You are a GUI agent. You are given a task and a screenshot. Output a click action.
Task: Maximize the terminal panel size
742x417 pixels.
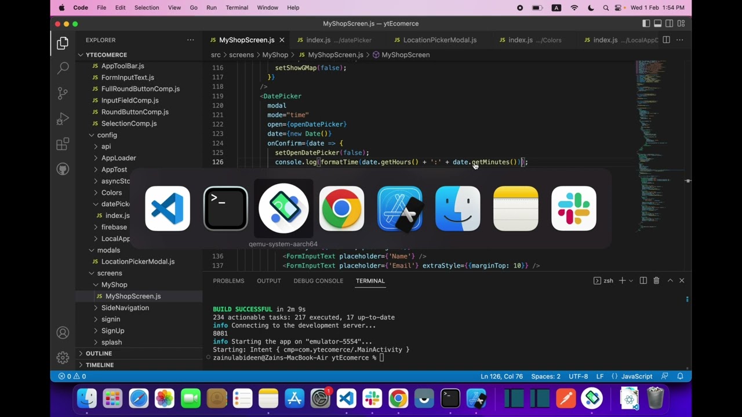(670, 280)
